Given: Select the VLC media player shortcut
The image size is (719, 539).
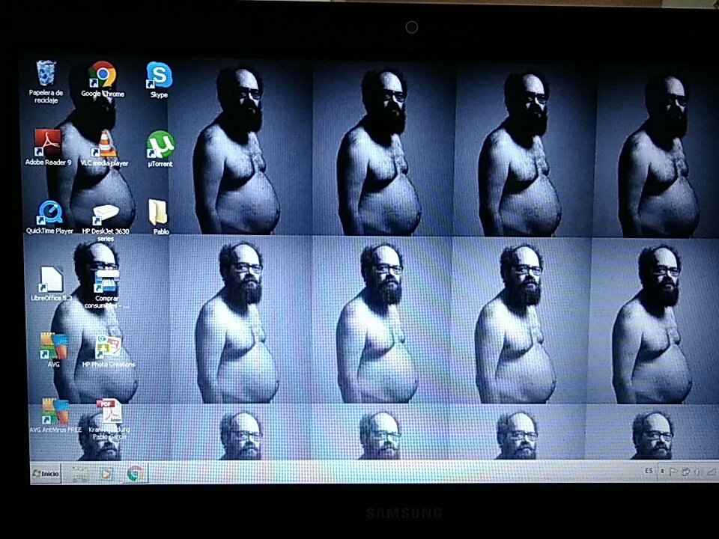Looking at the screenshot, I should click(105, 148).
